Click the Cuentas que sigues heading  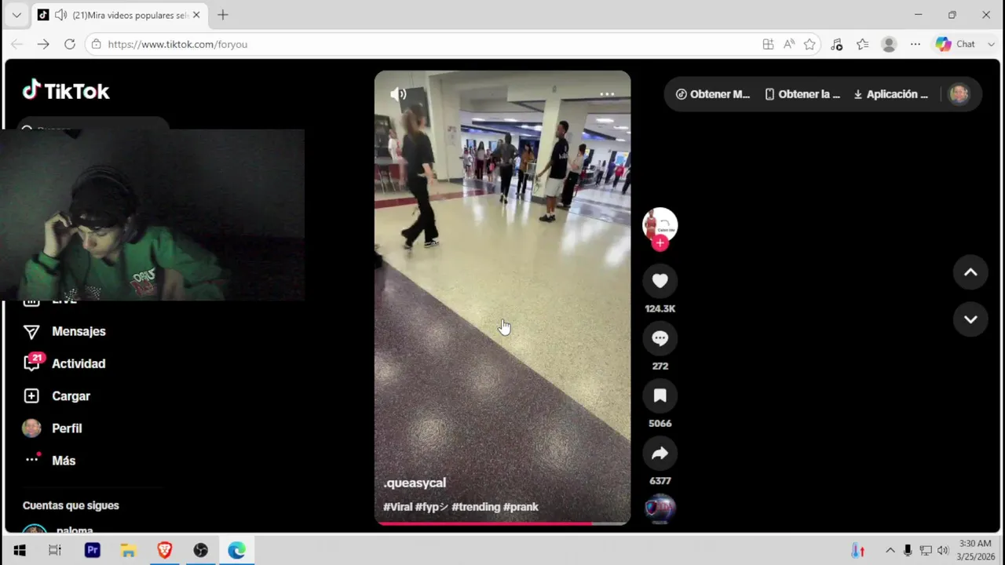[71, 505]
